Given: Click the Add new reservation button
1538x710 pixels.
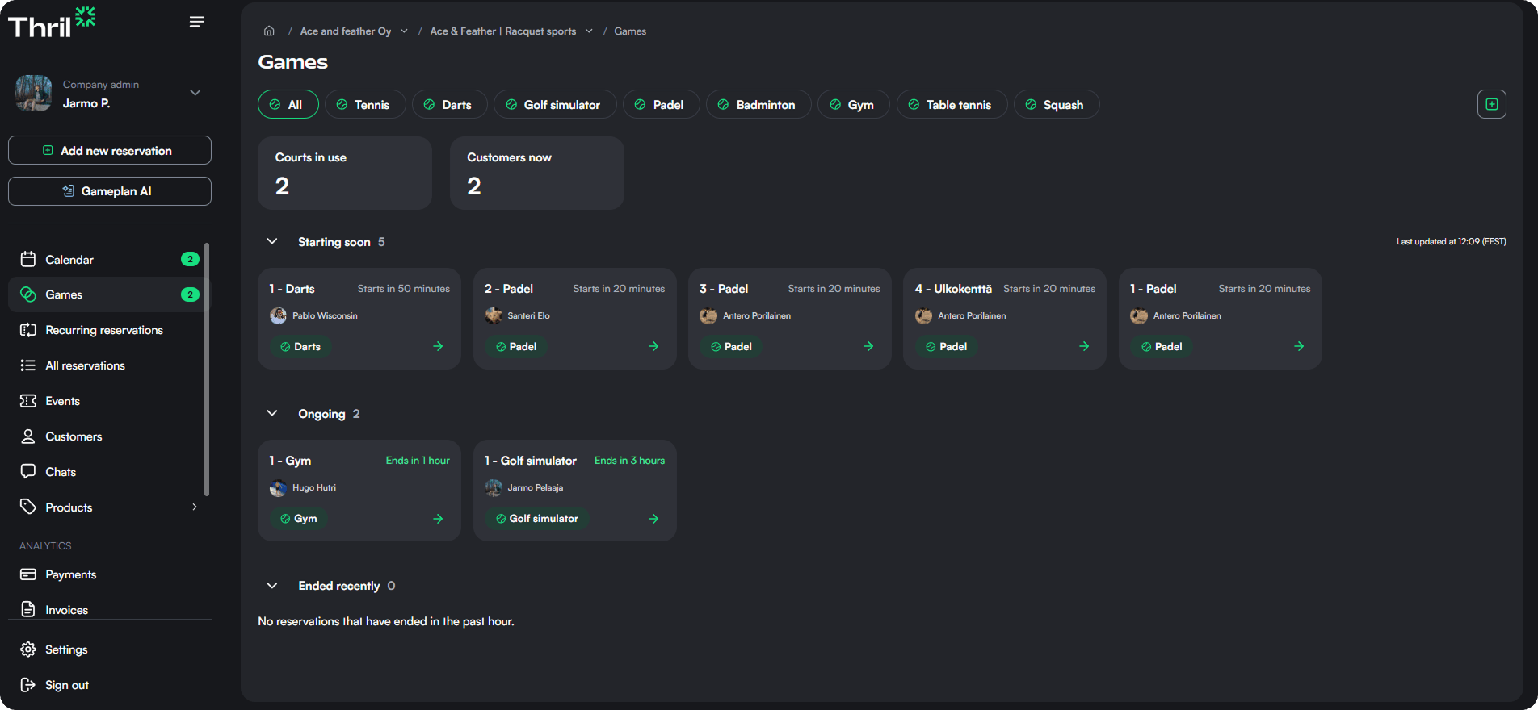Looking at the screenshot, I should (110, 151).
